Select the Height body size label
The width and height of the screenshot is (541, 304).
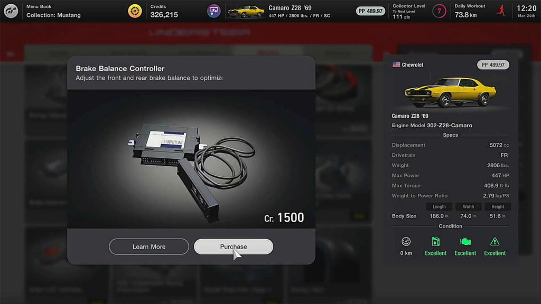tap(498, 206)
